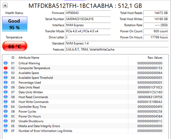Click Rotation Rate value ---- (SSD)
This screenshot has height=139, width=171.
click(x=156, y=25)
